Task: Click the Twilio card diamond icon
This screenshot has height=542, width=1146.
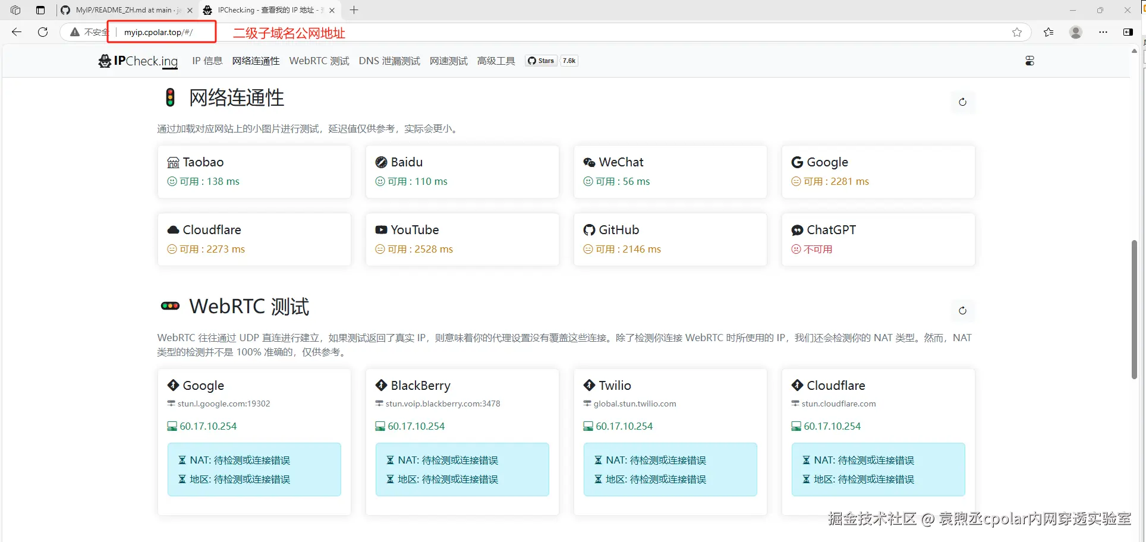Action: 589,385
